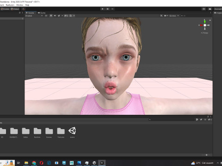Open the Account dropdown
The width and height of the screenshot is (222, 166).
(x=218, y=9)
